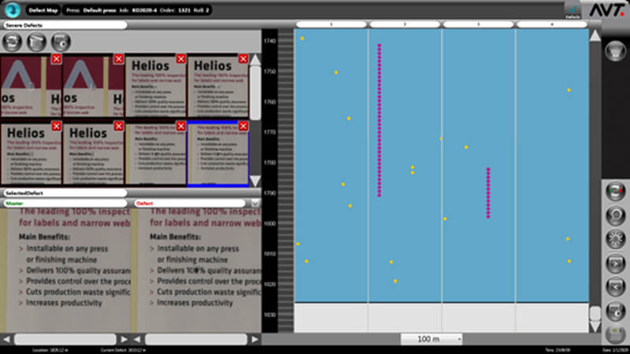Click the right-arrow next button in right sidebar

614,262
